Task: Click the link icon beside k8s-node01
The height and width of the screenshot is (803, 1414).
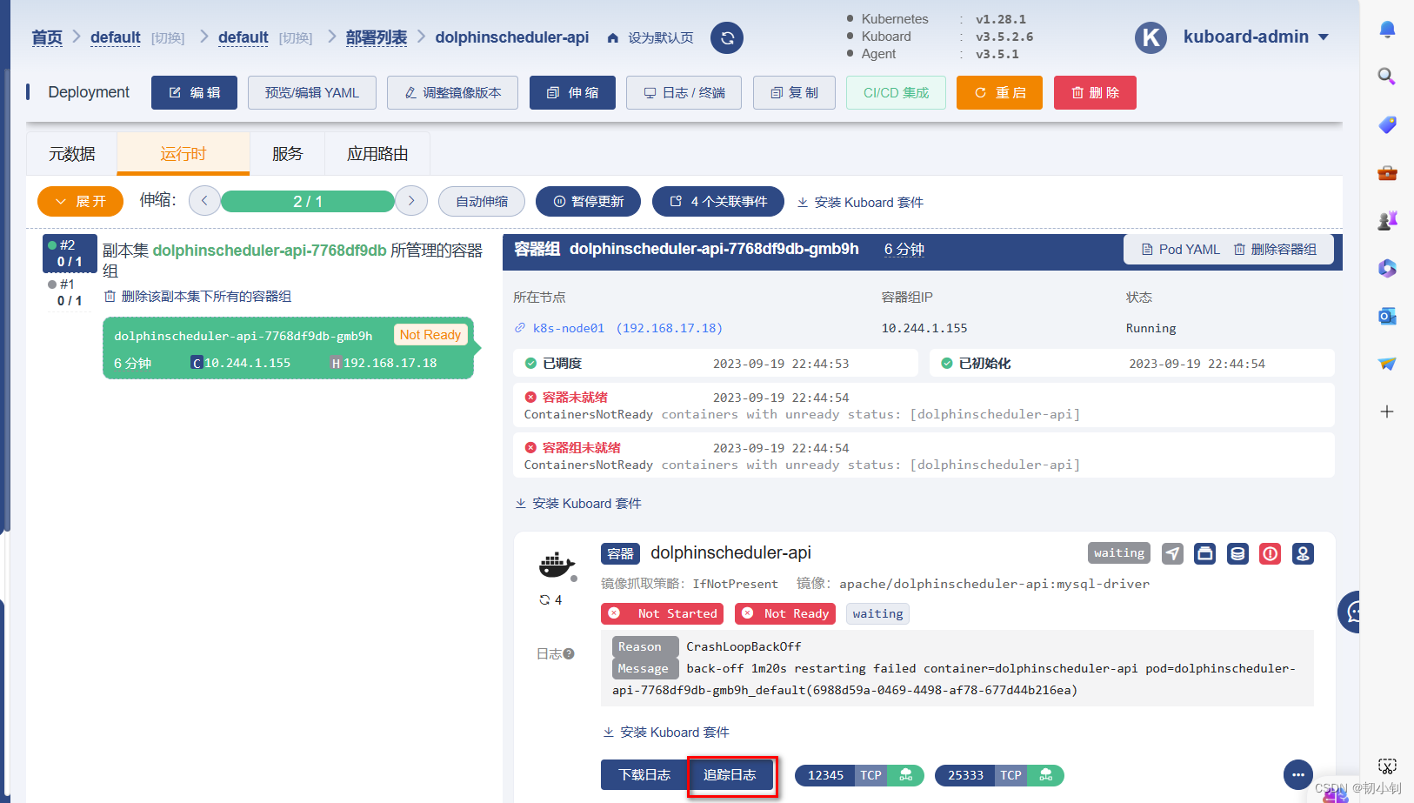Action: pyautogui.click(x=520, y=328)
